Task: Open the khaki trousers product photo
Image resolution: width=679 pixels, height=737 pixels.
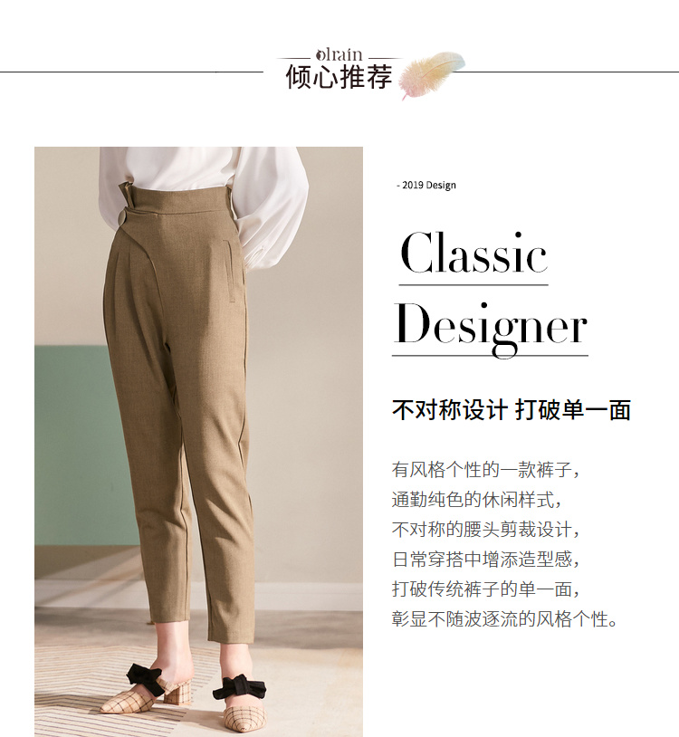Action: coord(198,441)
